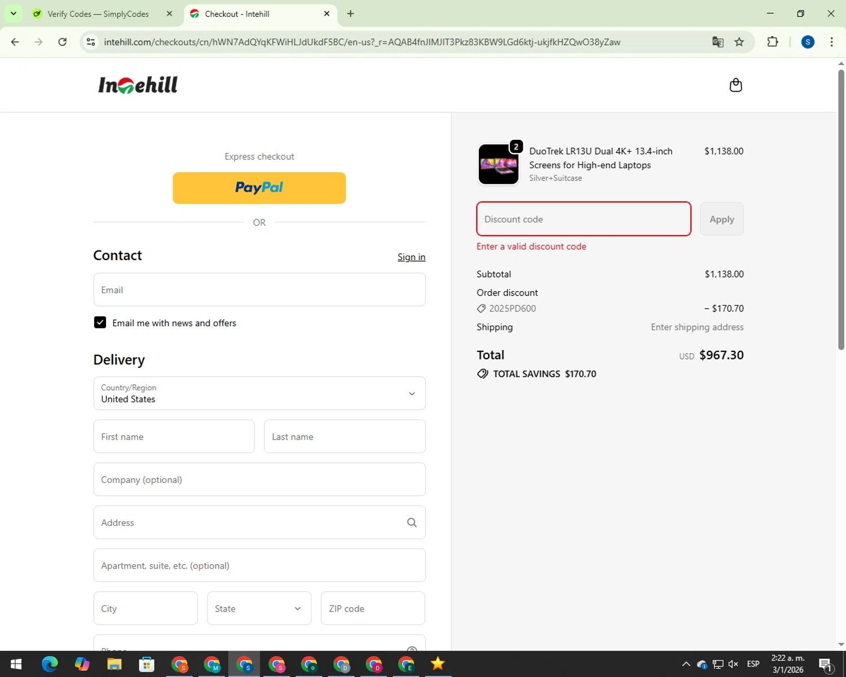Click the ESP language indicator

(x=753, y=664)
